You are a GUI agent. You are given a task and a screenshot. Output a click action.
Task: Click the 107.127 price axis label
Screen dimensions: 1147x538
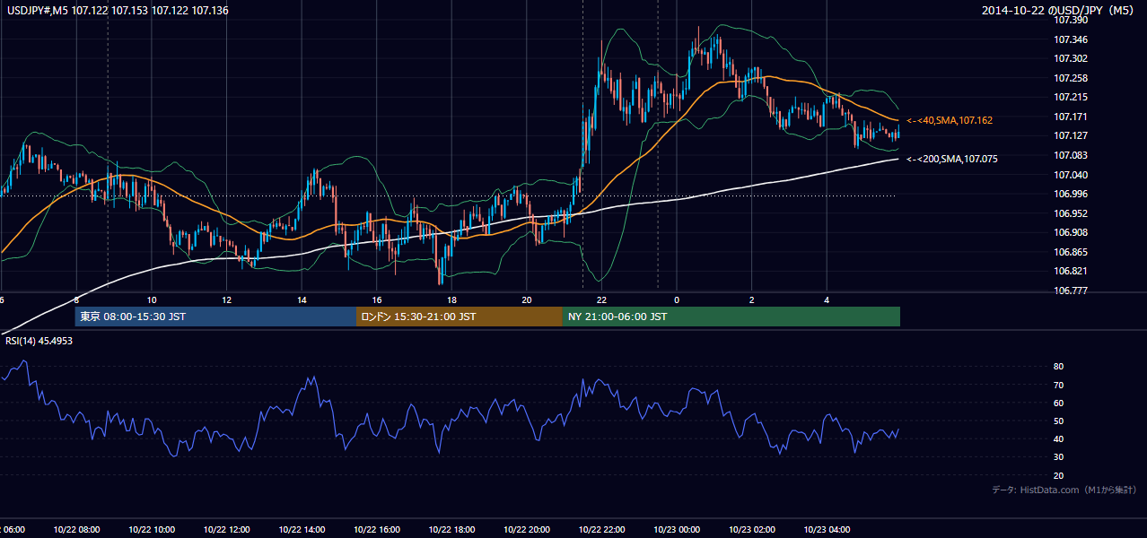(1070, 136)
